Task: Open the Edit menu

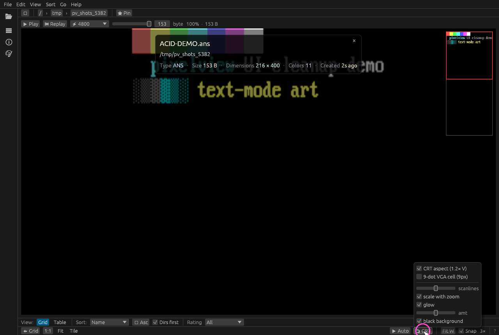Action: pos(21,4)
